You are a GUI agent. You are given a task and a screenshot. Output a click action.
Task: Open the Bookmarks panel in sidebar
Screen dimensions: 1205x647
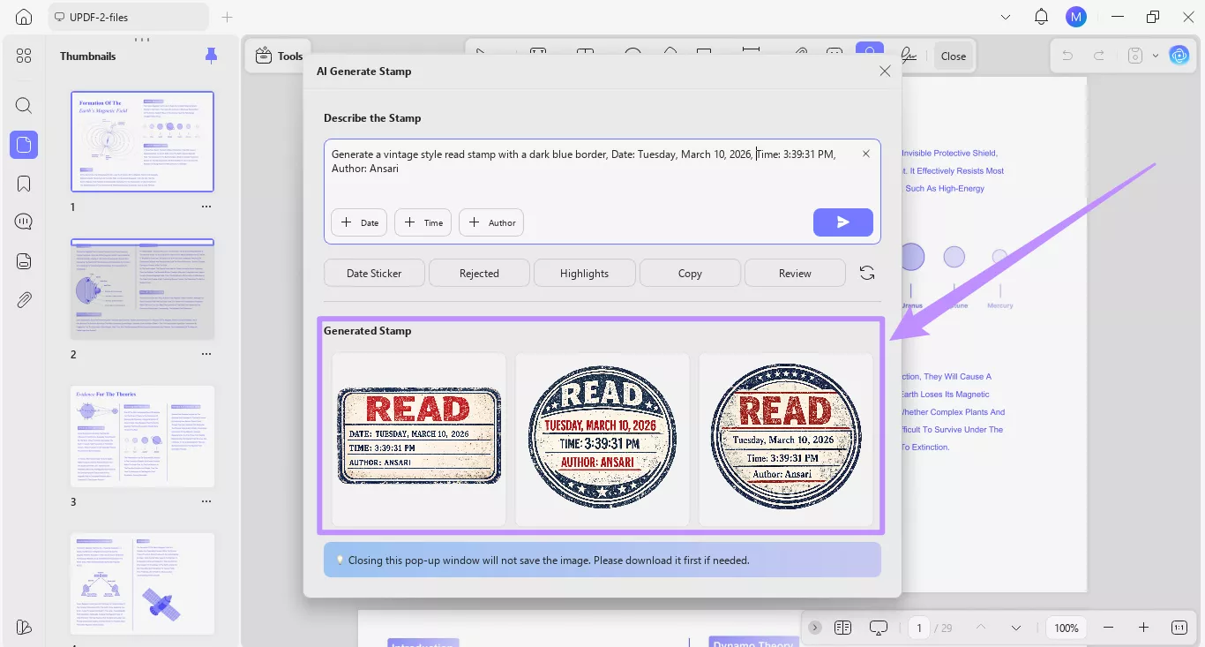24,184
